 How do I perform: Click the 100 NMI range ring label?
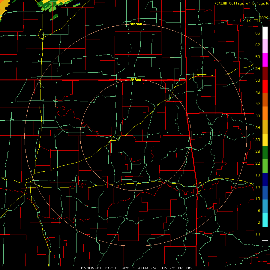click(x=136, y=24)
